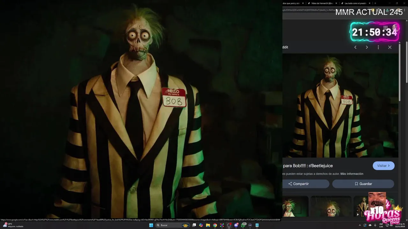Open Task View from the taskbar
The image size is (408, 229).
(x=194, y=225)
